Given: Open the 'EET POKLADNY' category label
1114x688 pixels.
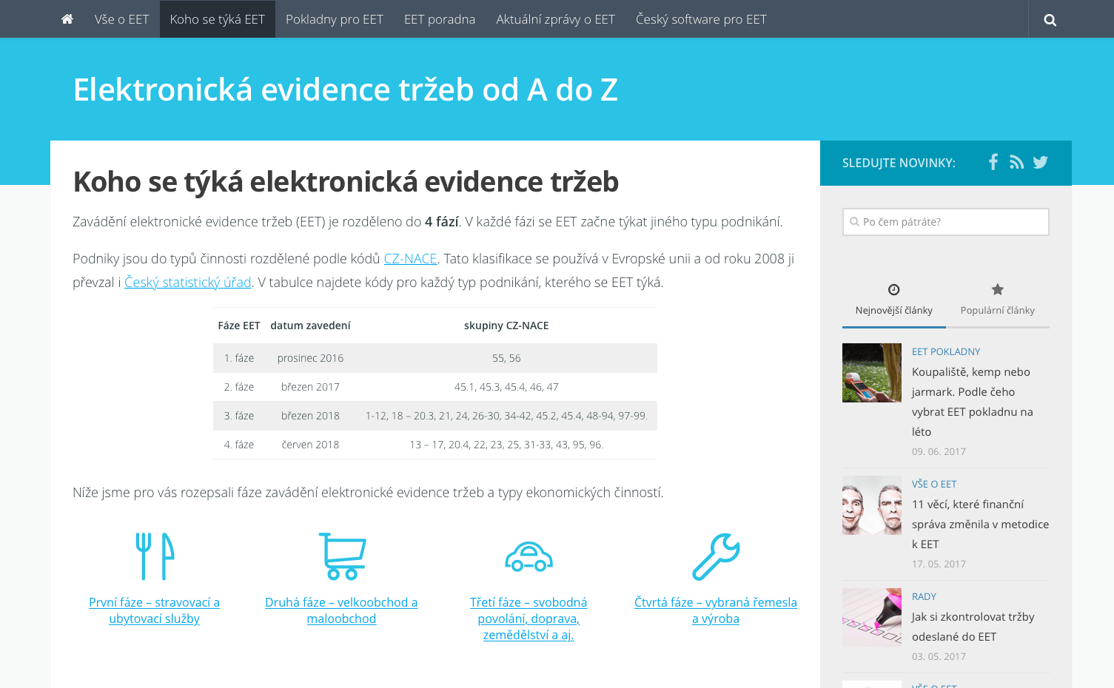Looking at the screenshot, I should point(946,351).
